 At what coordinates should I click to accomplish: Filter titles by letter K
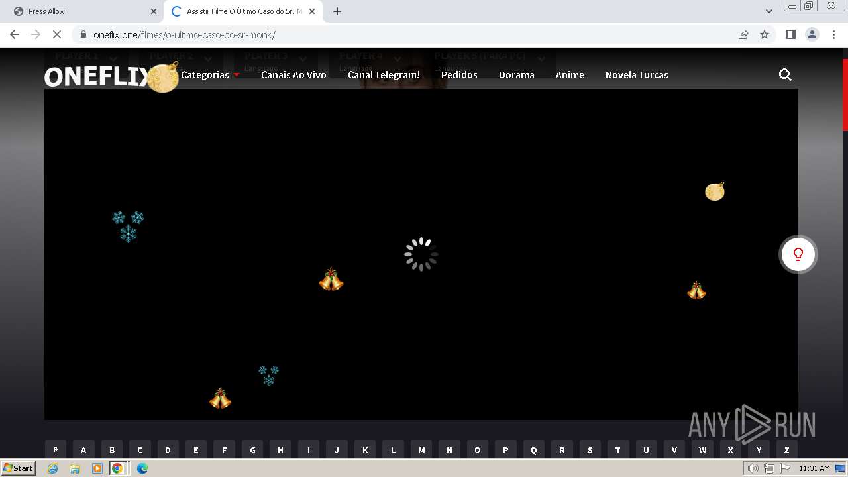pos(365,450)
